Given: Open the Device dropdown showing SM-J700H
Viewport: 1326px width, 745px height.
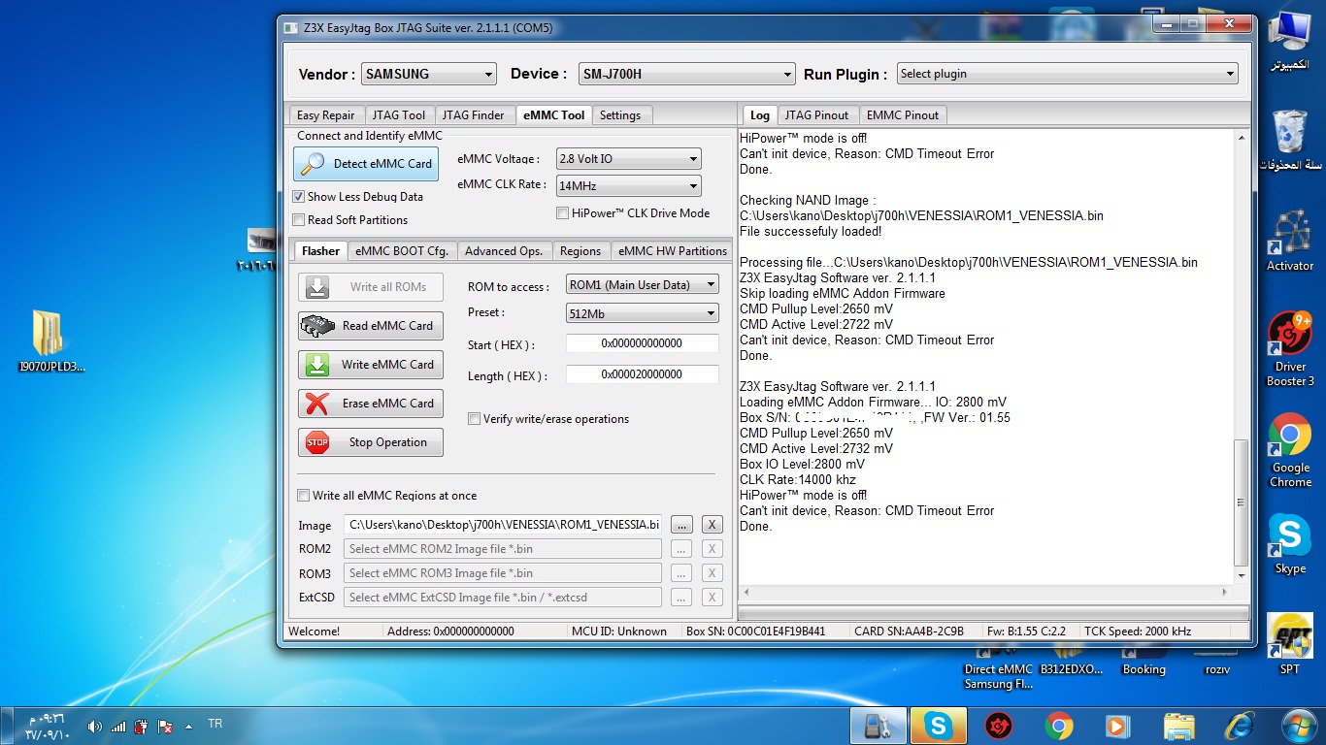Looking at the screenshot, I should (687, 74).
